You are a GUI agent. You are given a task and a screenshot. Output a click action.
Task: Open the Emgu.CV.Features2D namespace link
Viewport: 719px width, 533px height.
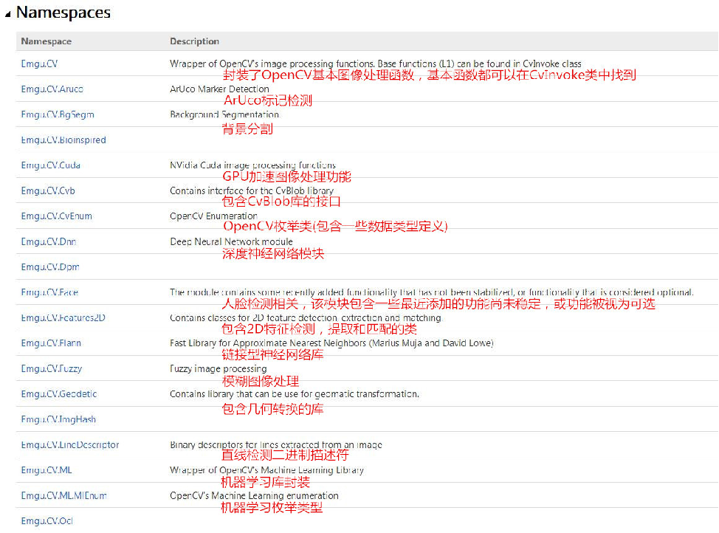(63, 318)
